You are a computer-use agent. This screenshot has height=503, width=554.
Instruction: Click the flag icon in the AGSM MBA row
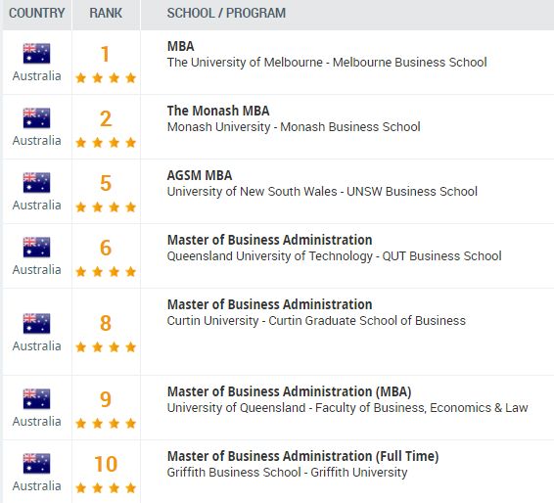(36, 183)
